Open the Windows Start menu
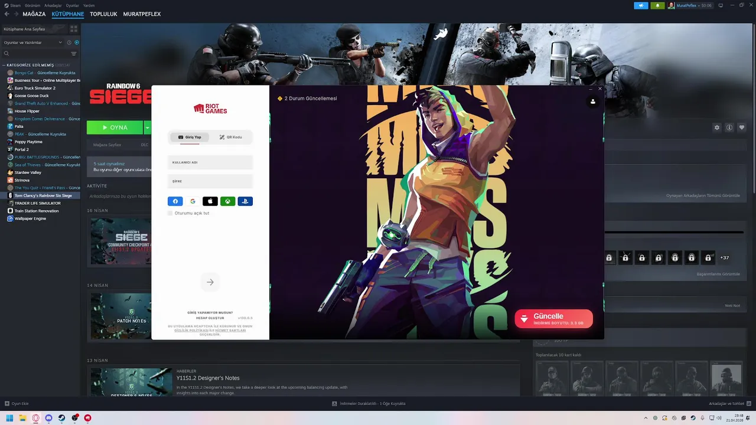Image resolution: width=756 pixels, height=425 pixels. 9,418
